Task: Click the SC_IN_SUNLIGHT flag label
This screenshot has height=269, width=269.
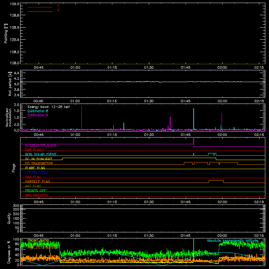Action: [x=39, y=159]
